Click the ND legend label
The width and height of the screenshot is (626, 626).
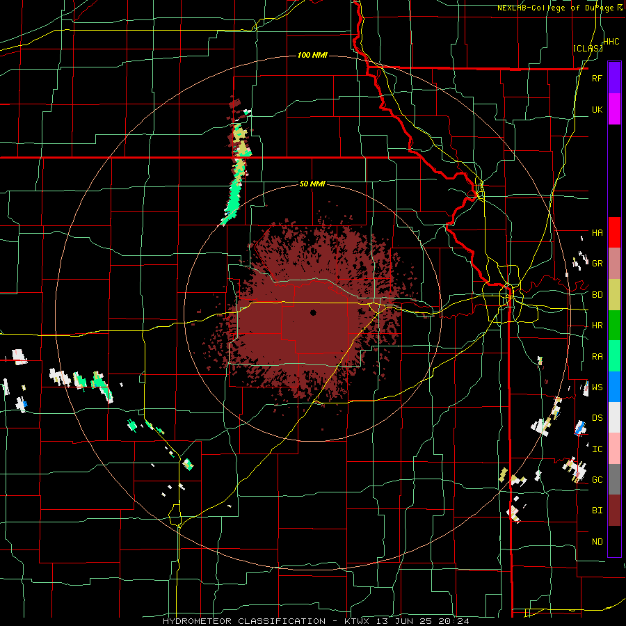pyautogui.click(x=597, y=542)
